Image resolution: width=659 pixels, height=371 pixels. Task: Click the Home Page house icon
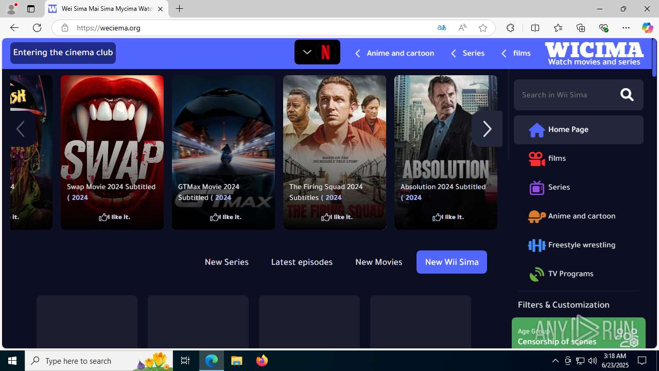coord(536,130)
